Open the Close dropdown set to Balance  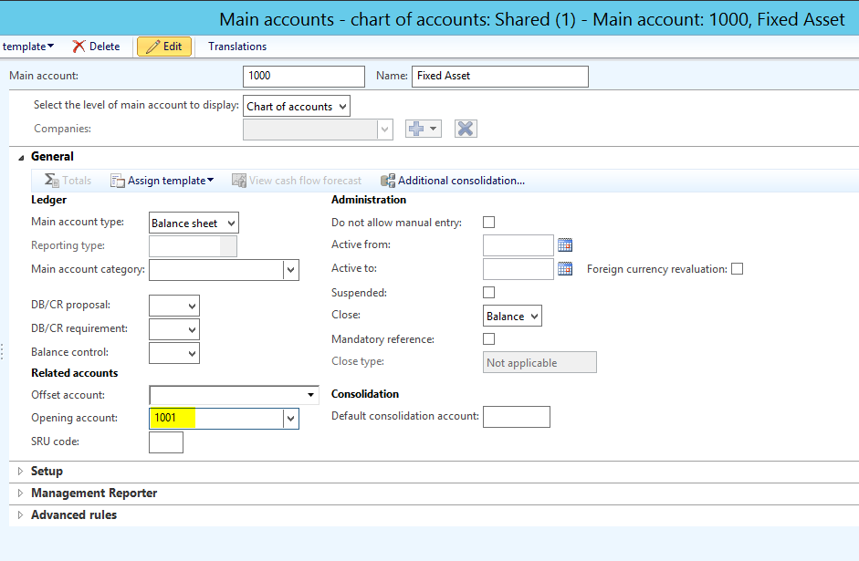512,317
